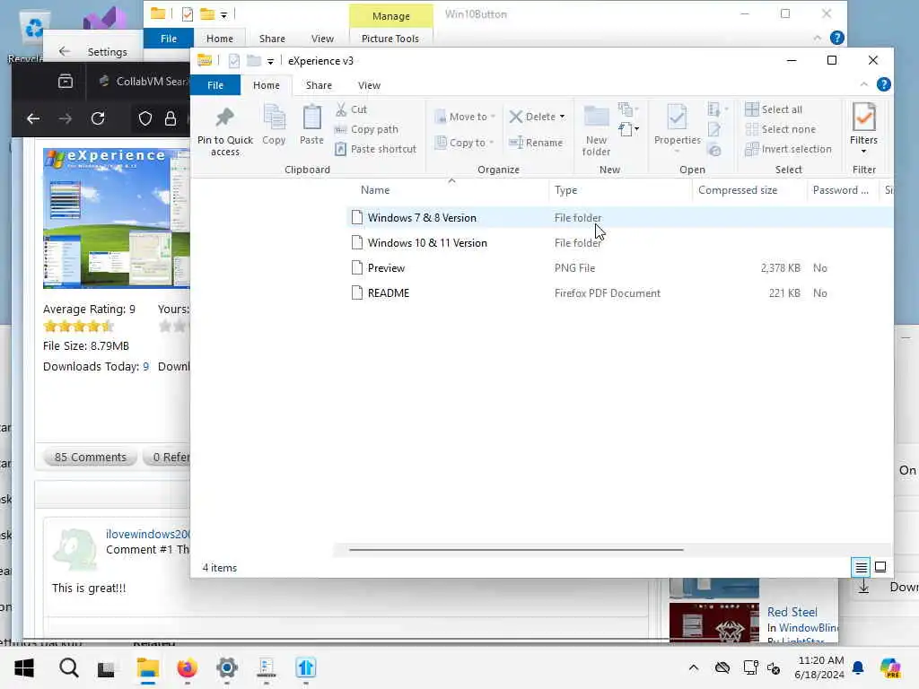Click Settings window back arrow

click(65, 51)
